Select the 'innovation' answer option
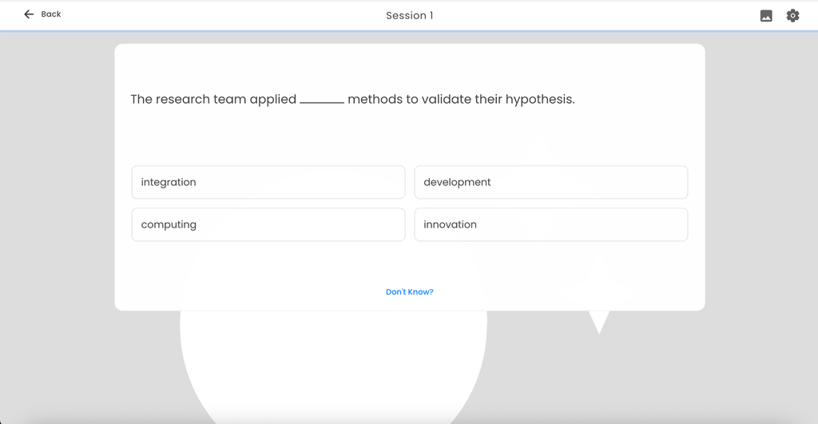 [x=551, y=224]
